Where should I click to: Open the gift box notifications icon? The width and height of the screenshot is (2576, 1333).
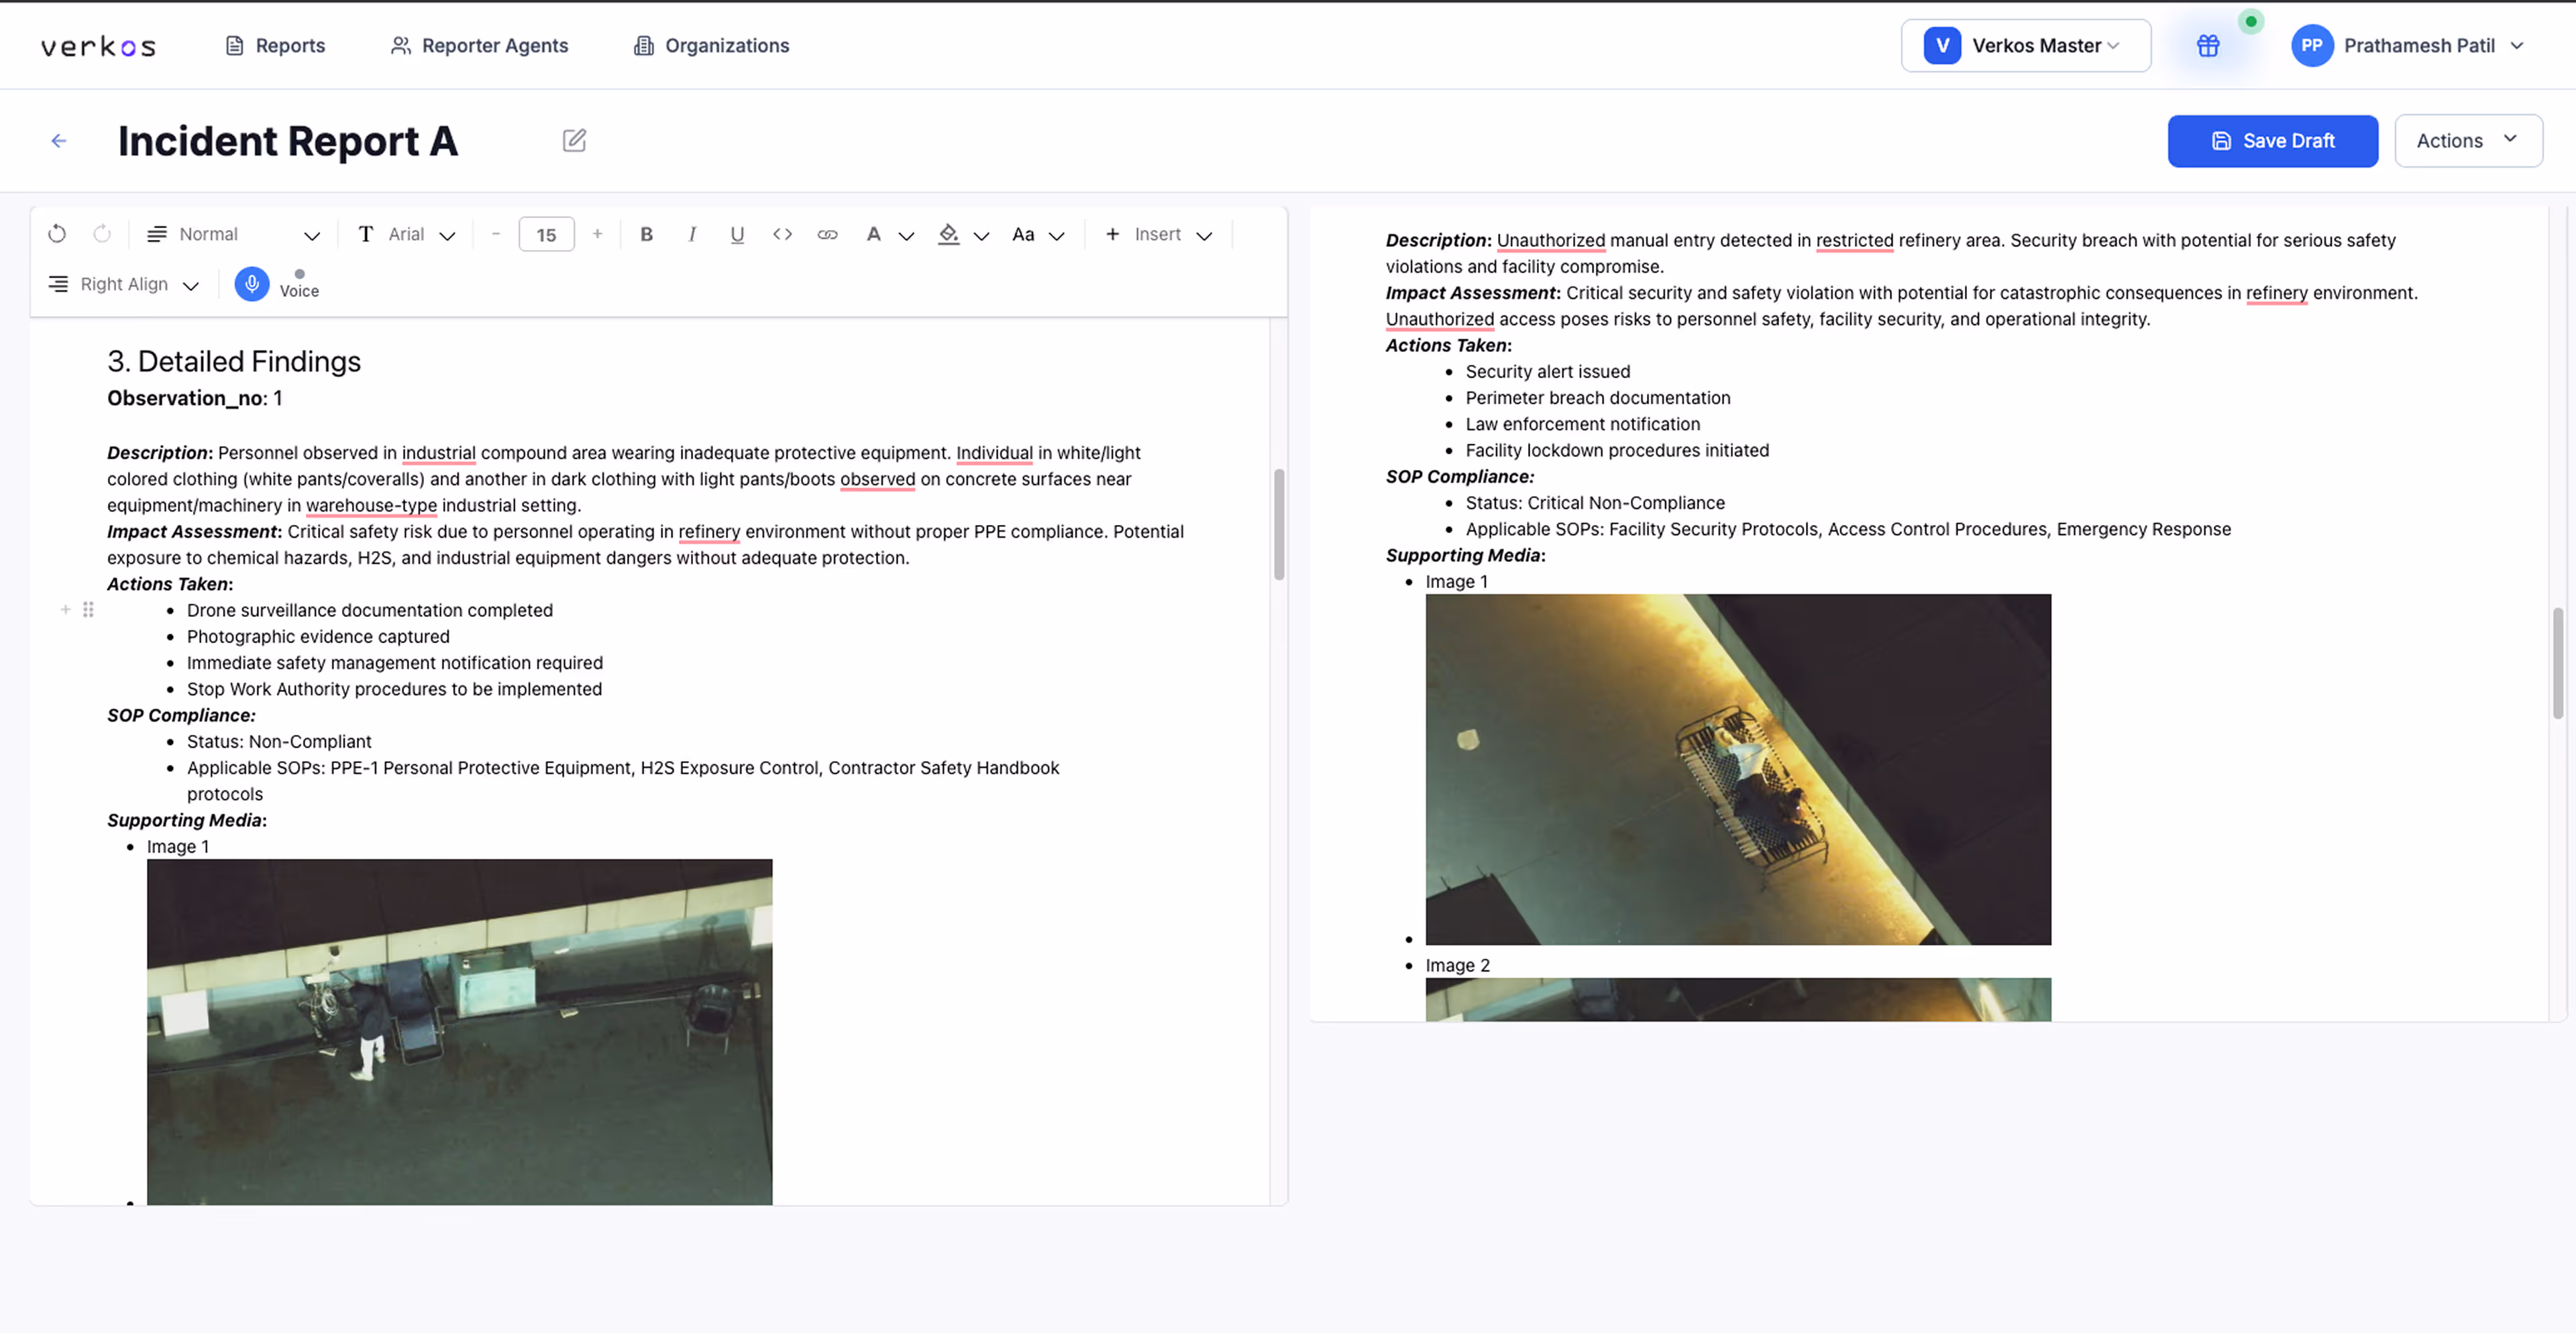tap(2207, 46)
